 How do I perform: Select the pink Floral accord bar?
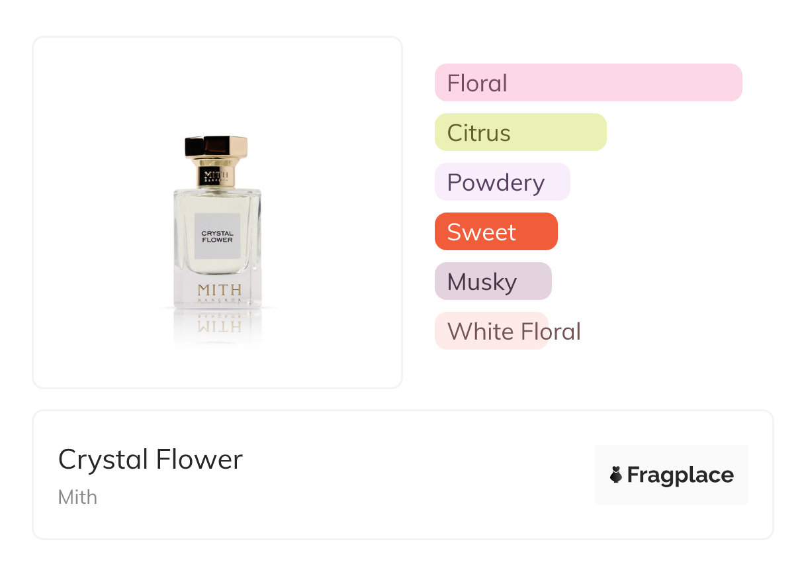coord(588,83)
